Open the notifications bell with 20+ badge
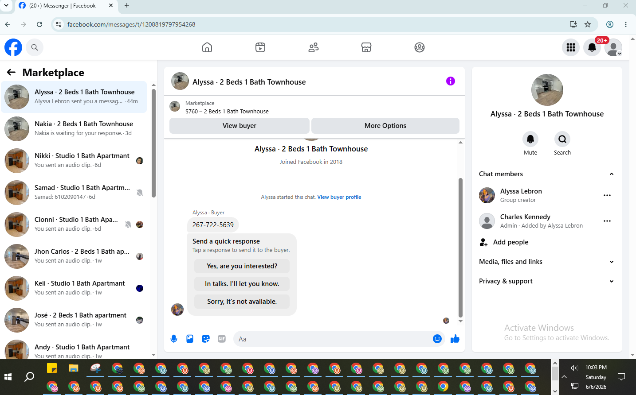 coord(592,47)
